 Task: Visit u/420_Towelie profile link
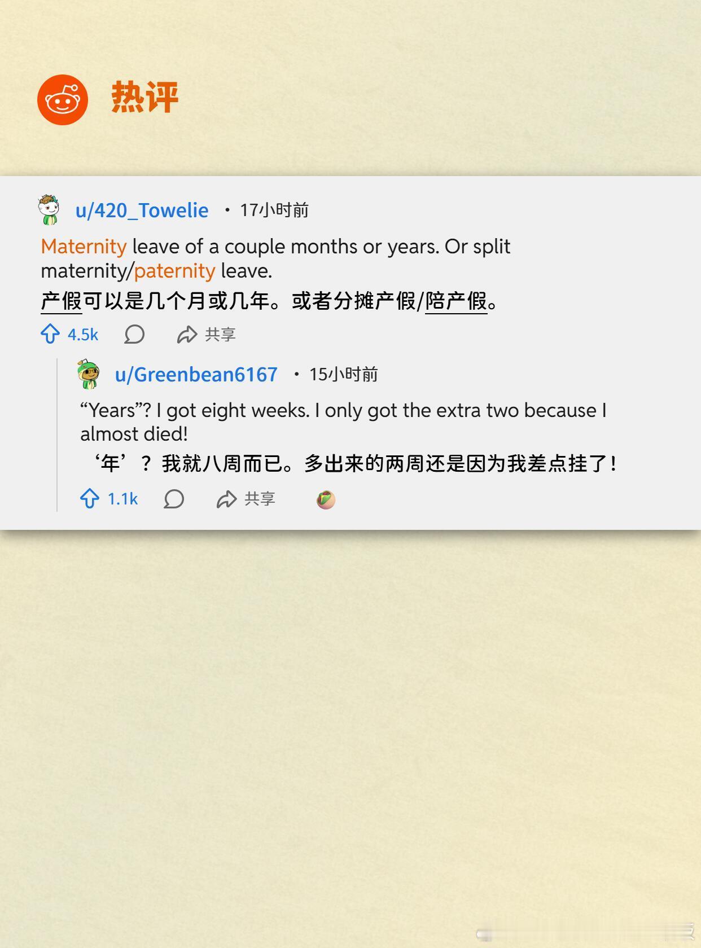click(142, 210)
